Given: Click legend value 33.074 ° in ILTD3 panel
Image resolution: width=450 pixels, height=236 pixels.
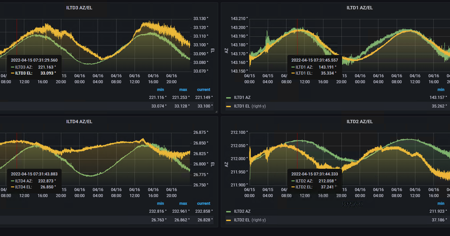Looking at the screenshot, I should pos(159,106).
